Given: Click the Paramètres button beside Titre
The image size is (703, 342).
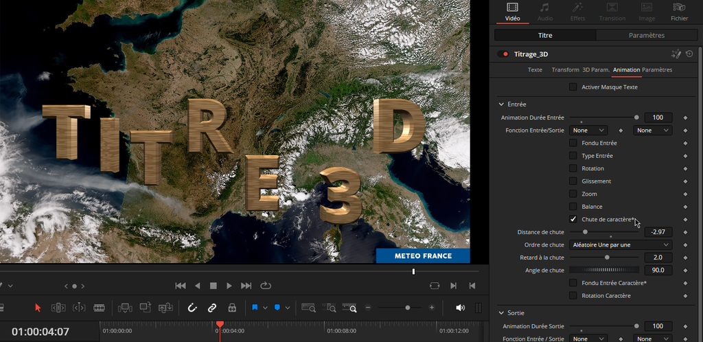Looking at the screenshot, I should tap(646, 35).
